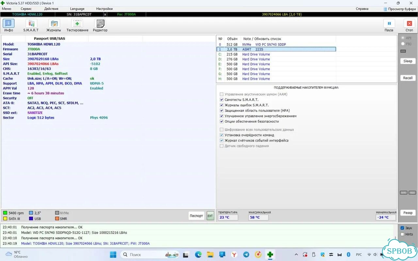
Task: Click the red Стоп icon
Action: (x=409, y=23)
